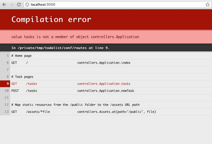The height and width of the screenshot is (144, 212).
Task: Reload the page with refresh icon
Action: pos(19,5)
